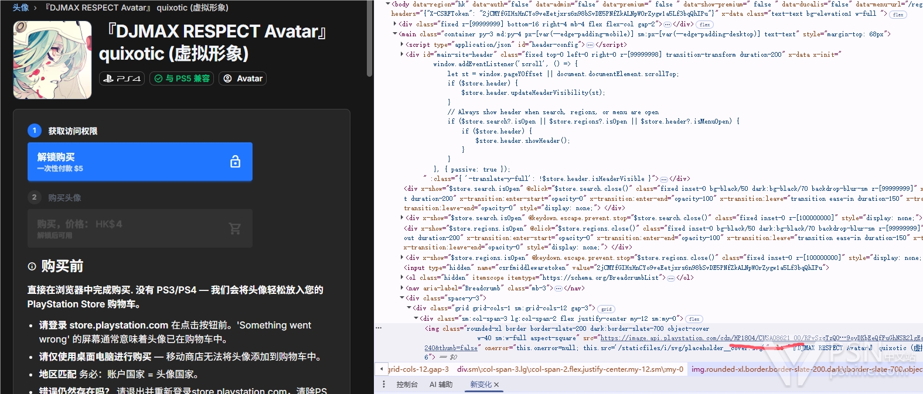
Task: Click the PS5 compatible checkmark badge
Action: [x=182, y=78]
